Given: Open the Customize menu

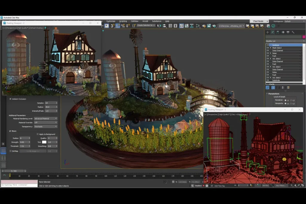Looking at the screenshot, I should coord(111,21).
